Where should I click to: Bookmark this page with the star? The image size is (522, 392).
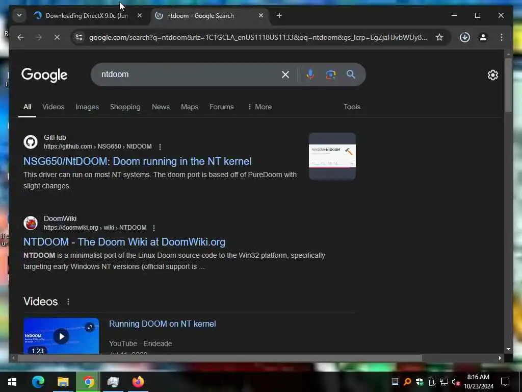tap(439, 37)
